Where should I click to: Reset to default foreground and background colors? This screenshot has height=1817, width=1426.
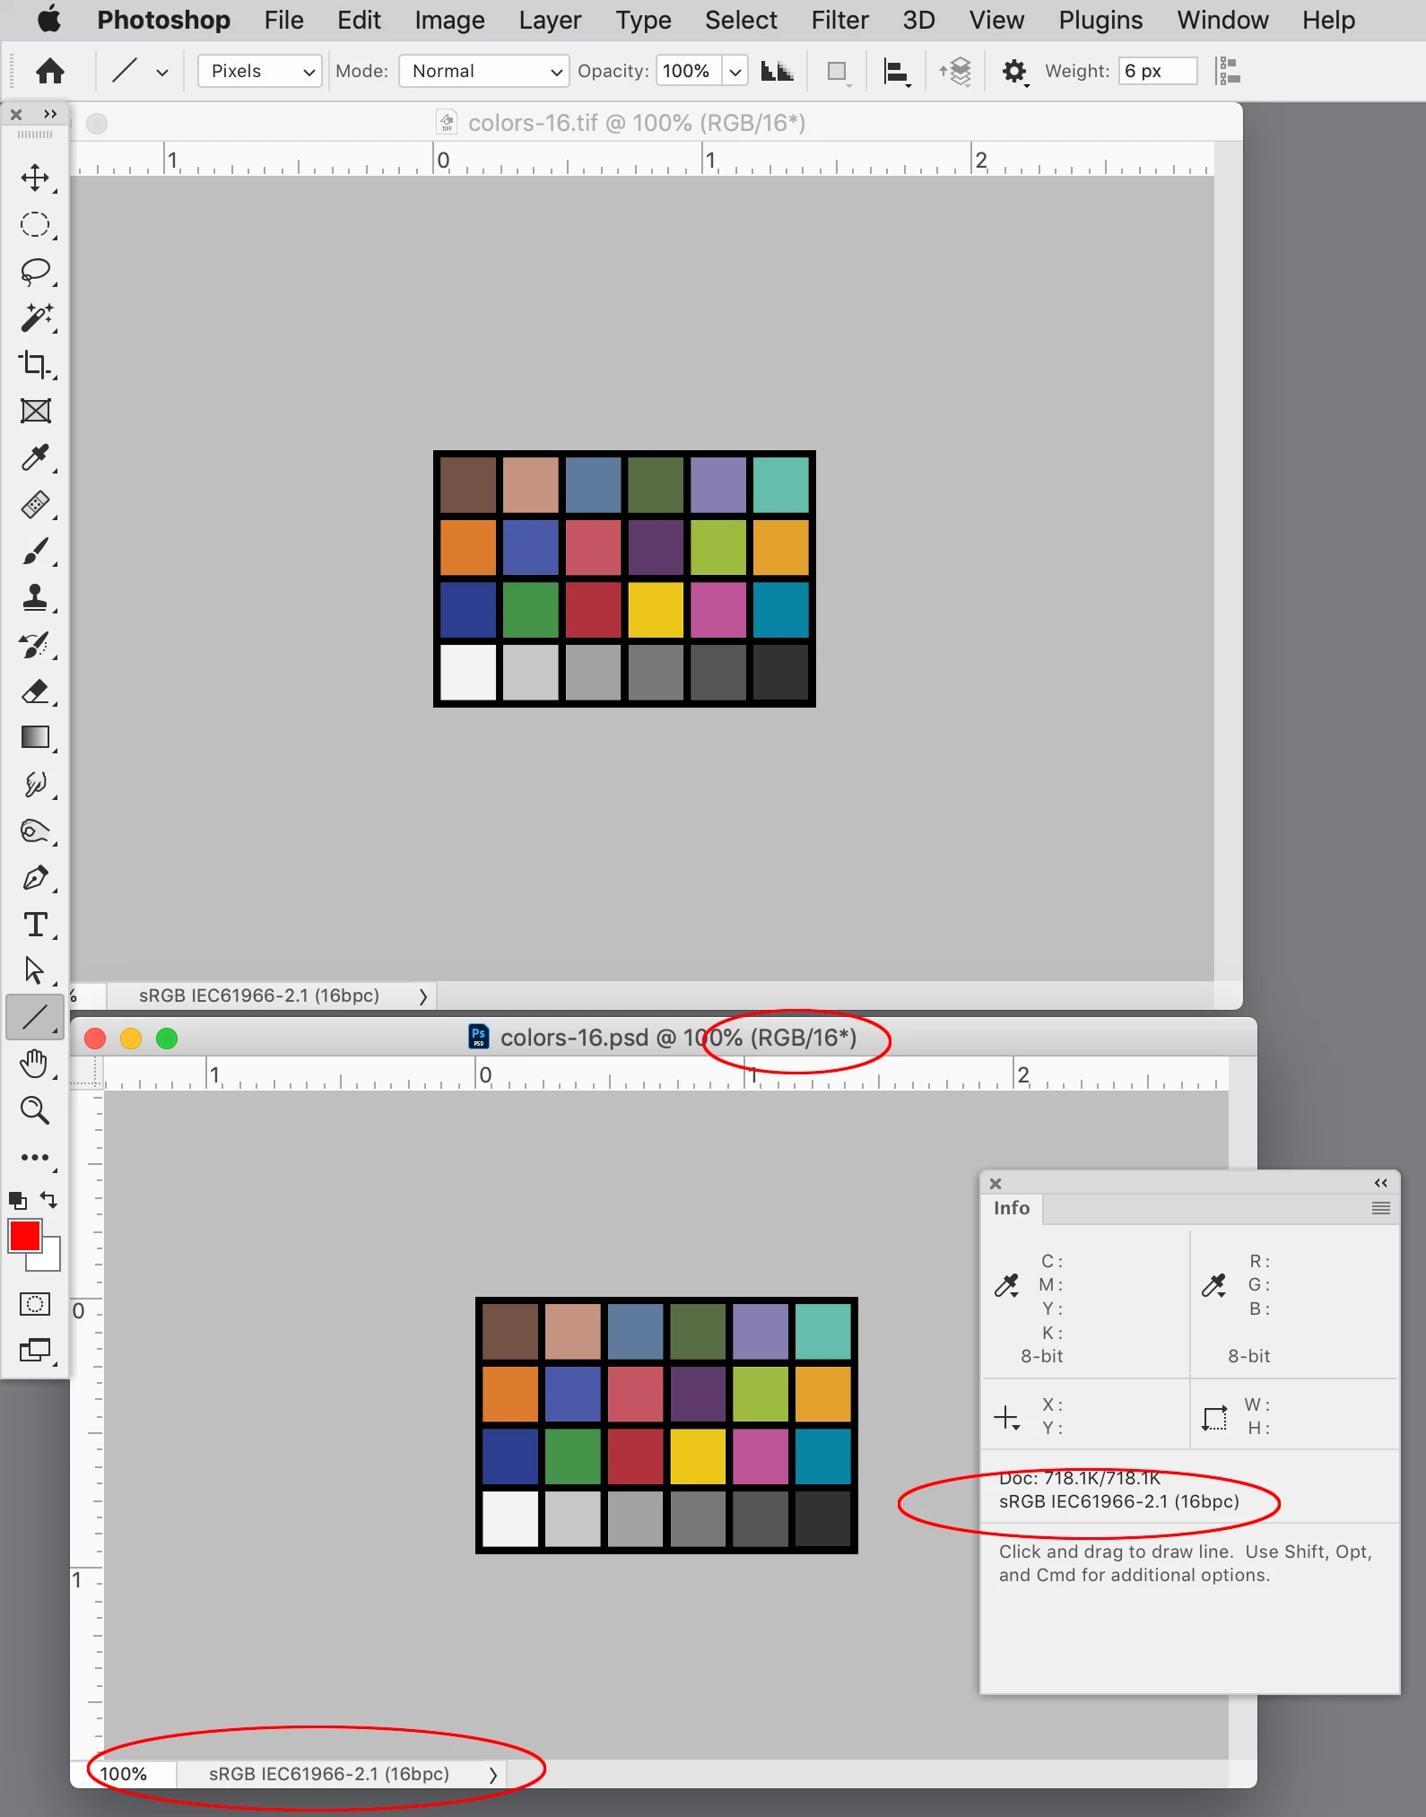click(17, 1200)
